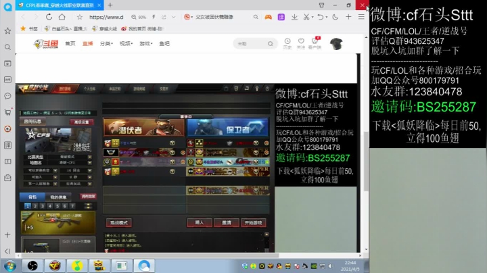487x273 pixels.
Task: Select 潜伏者 team banner
Action: coord(144,127)
